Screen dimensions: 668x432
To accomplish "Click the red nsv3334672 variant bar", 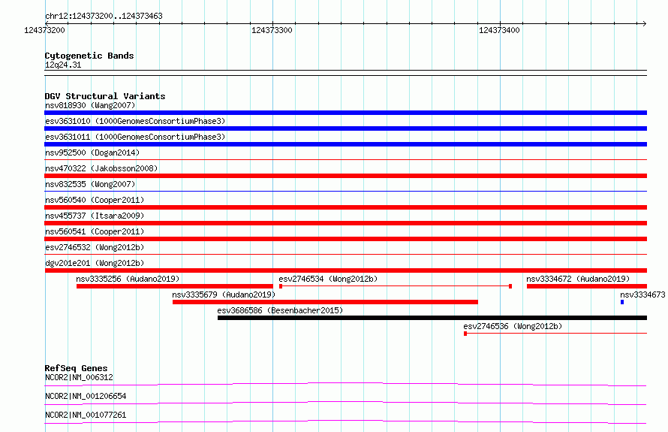I will tap(587, 286).
